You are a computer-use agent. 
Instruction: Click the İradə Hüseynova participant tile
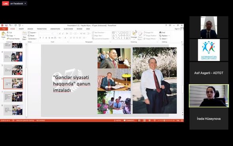coord(209,119)
